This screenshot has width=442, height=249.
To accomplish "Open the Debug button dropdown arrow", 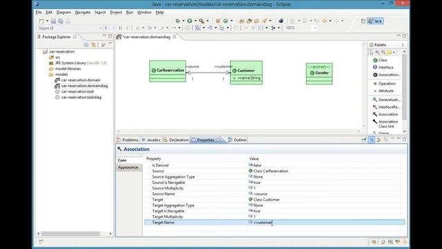I will 183,21.
